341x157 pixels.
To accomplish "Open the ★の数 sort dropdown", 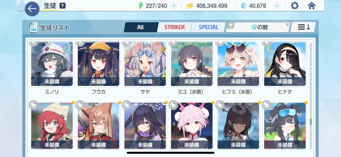I will [258, 27].
